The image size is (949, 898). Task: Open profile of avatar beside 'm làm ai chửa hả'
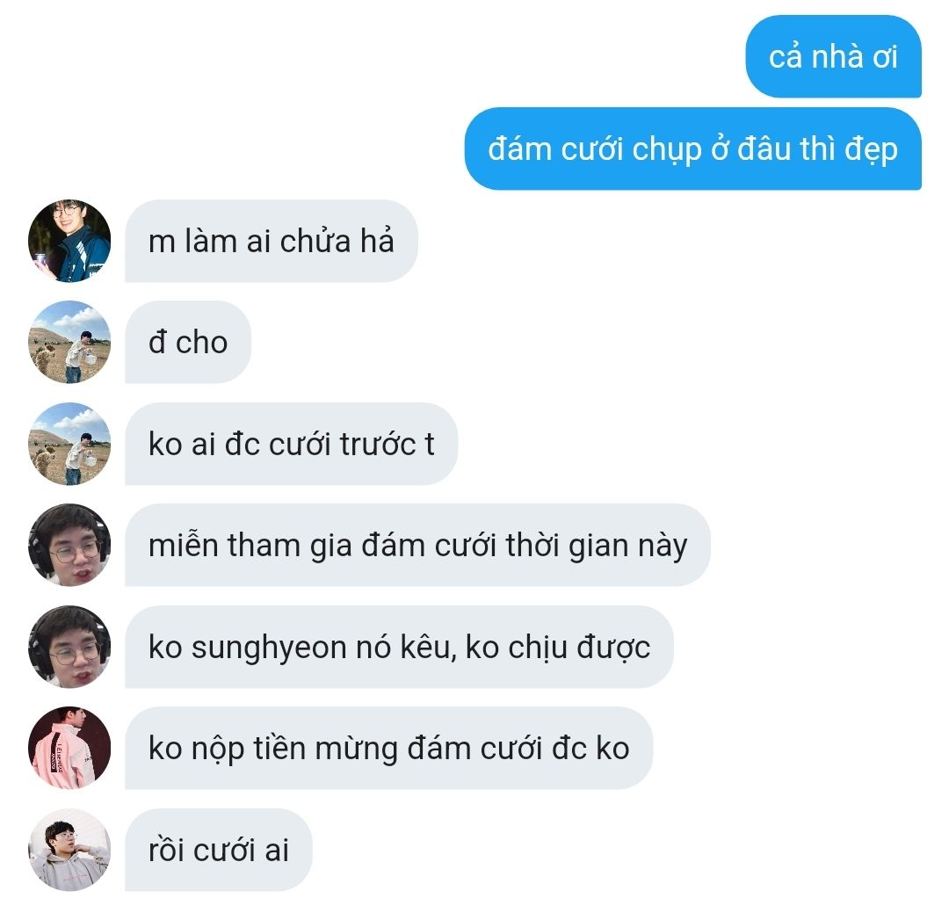69,241
